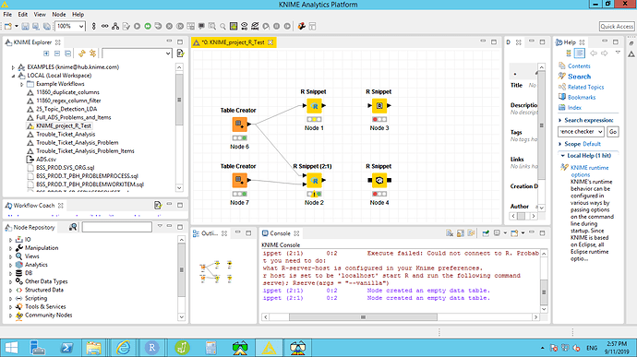The image size is (637, 357).
Task: Open the 100% zoom dropdown
Action: 81,26
